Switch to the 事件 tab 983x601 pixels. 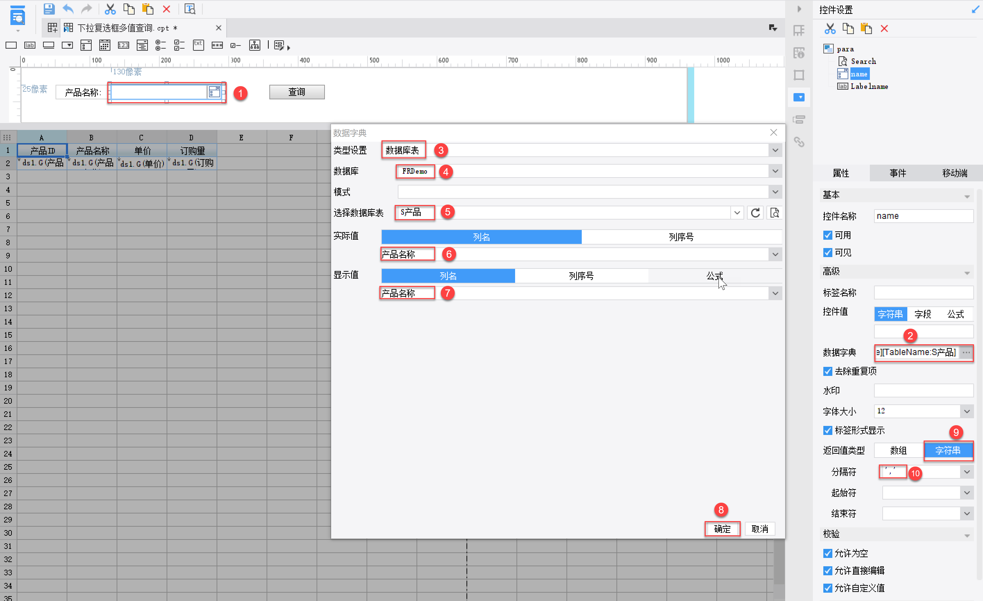click(x=898, y=173)
